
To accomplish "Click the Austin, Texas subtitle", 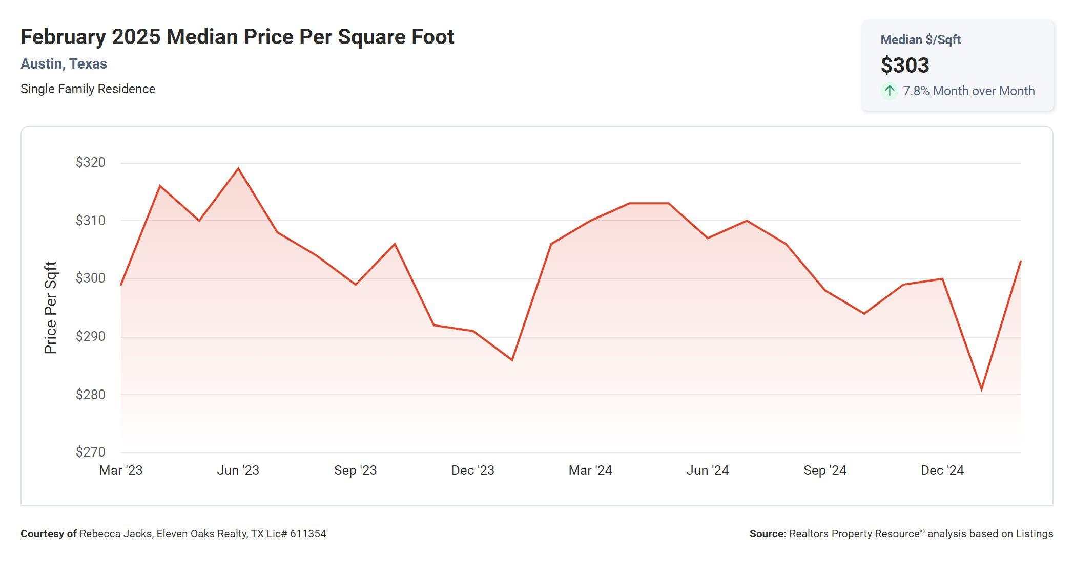I will 64,64.
